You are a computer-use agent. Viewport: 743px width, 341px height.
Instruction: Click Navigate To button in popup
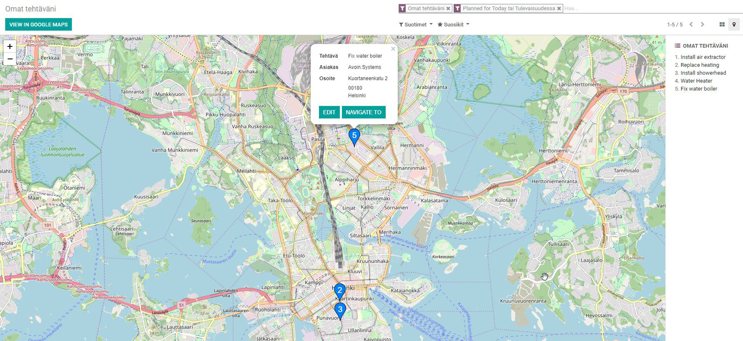pos(363,112)
